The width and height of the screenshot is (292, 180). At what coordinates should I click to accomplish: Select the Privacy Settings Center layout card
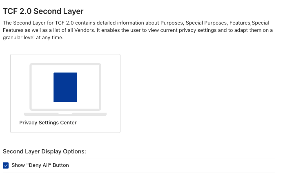point(65,93)
